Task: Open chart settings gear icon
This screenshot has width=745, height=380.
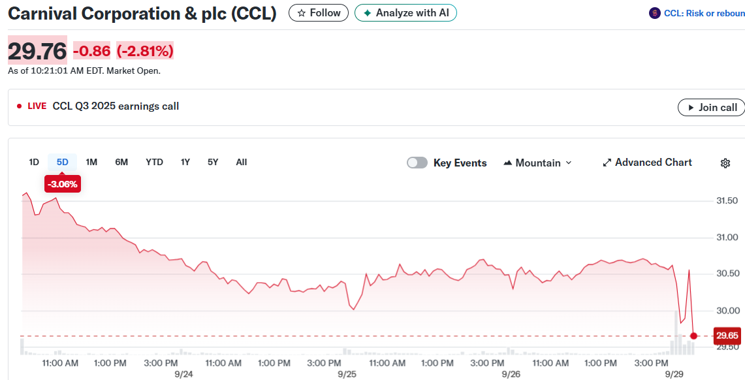Action: (x=725, y=163)
